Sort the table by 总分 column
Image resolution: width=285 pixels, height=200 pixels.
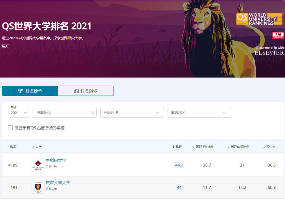pos(177,147)
